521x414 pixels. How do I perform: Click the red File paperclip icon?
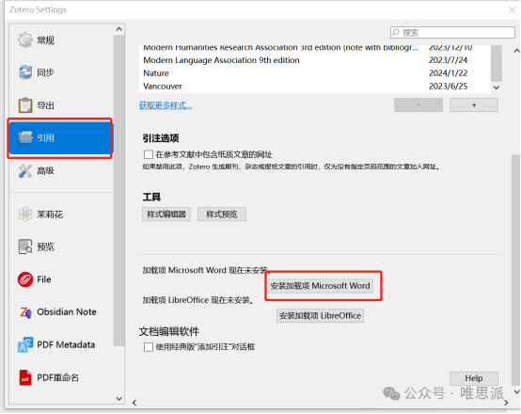pyautogui.click(x=25, y=279)
